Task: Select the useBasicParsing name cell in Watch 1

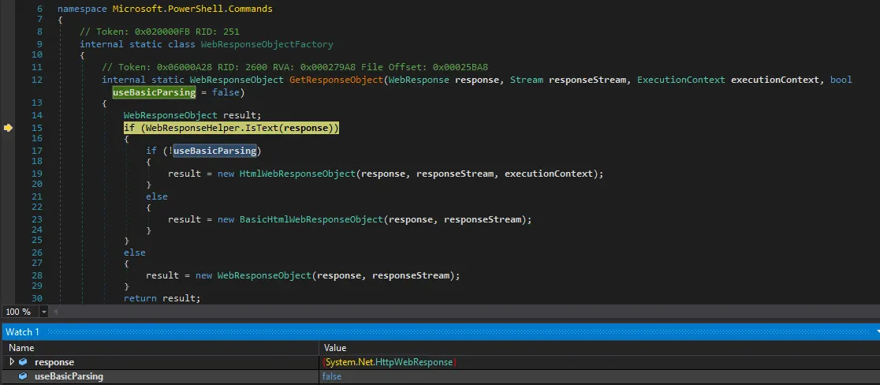Action: tap(69, 376)
